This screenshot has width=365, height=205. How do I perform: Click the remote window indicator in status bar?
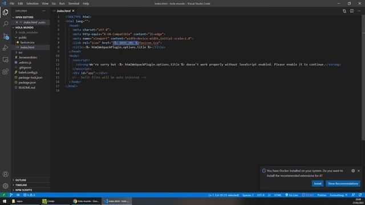tap(4, 195)
